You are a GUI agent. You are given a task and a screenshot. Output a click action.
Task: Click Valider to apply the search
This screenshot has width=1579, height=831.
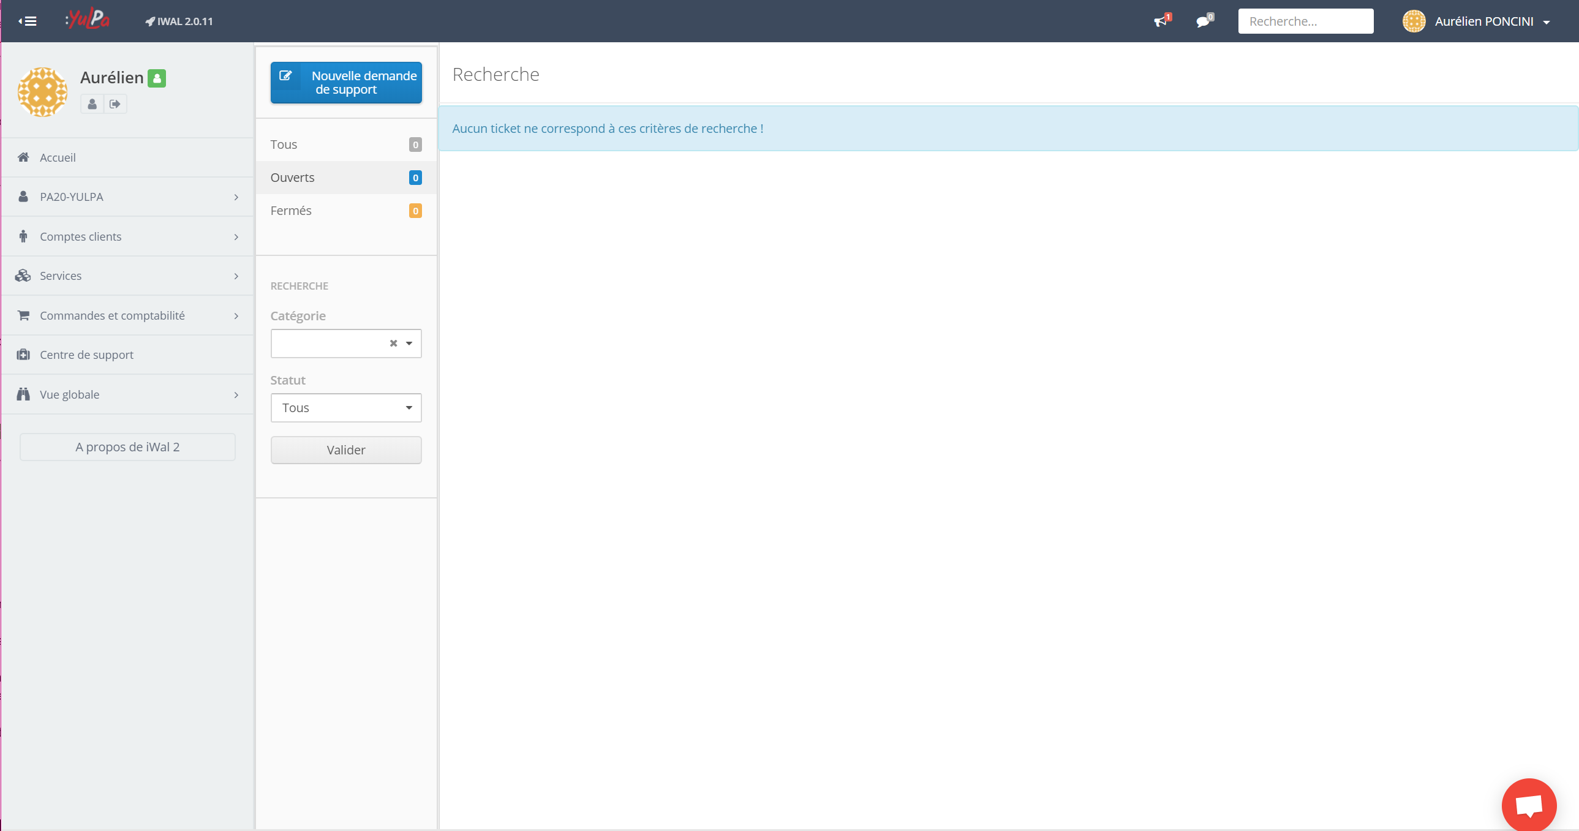tap(346, 450)
